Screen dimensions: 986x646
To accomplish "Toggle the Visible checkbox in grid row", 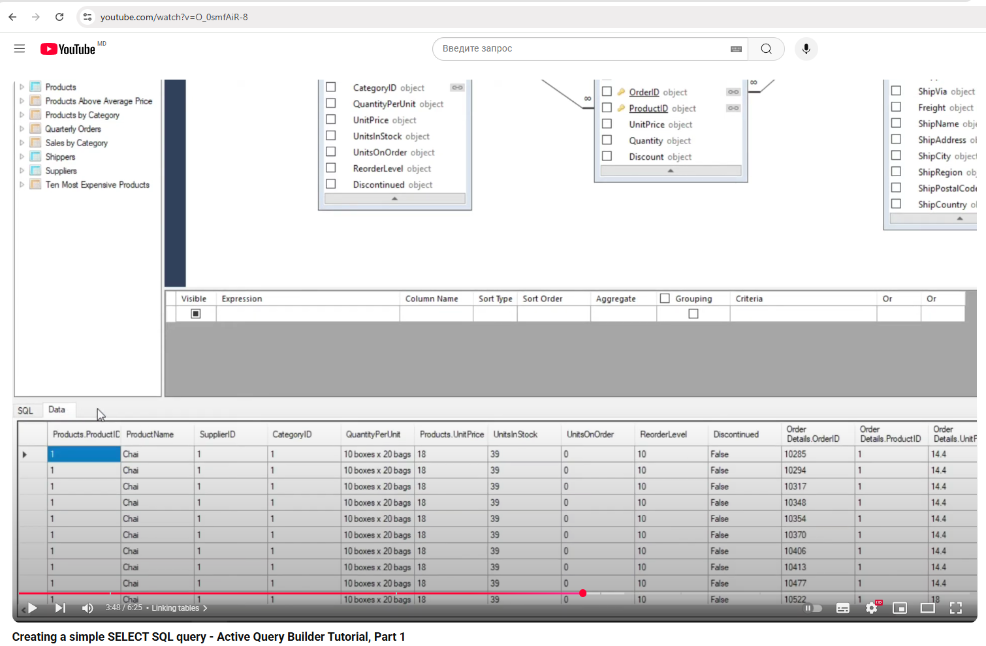I will click(x=195, y=314).
